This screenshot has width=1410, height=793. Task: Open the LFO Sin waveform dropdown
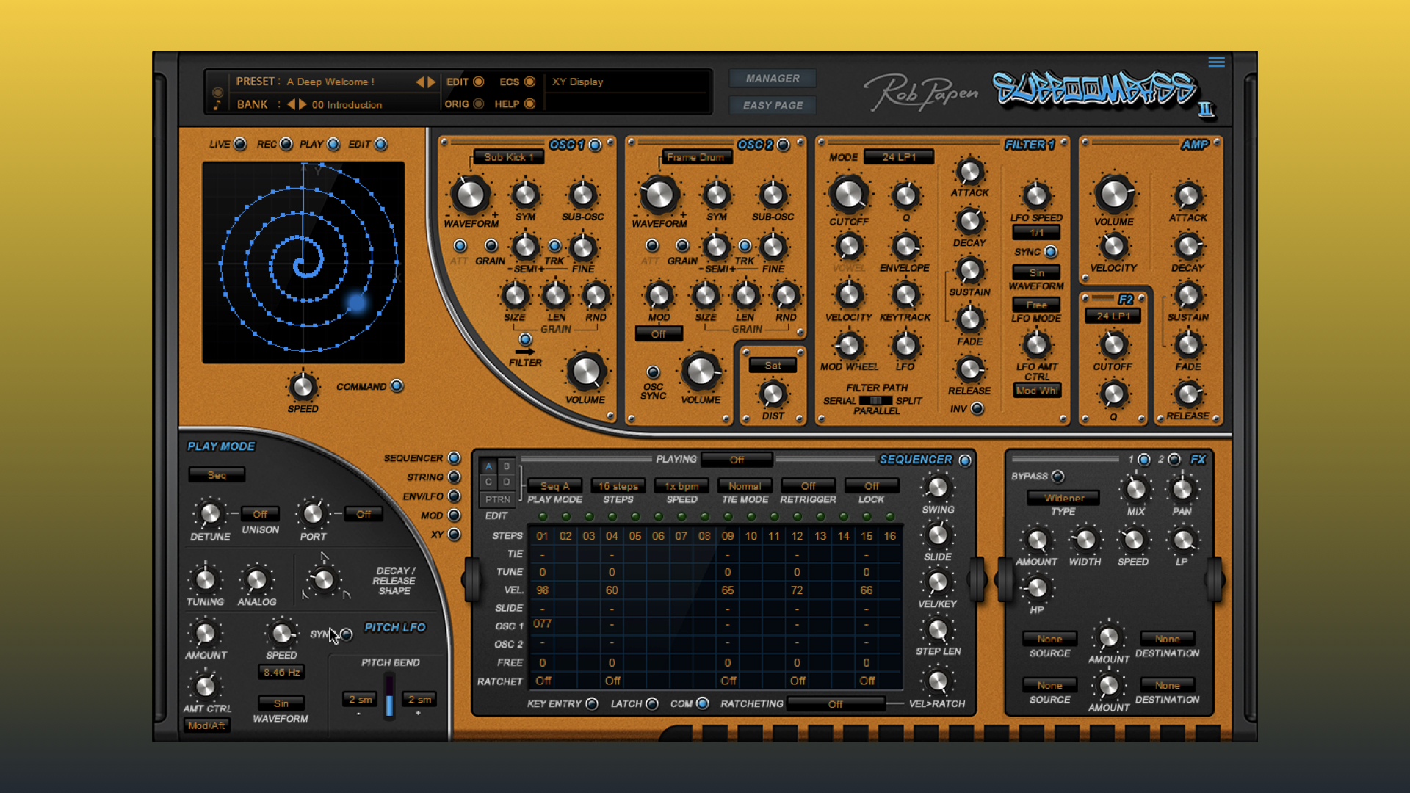click(x=1036, y=272)
